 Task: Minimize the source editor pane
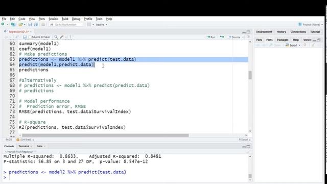tap(244, 32)
